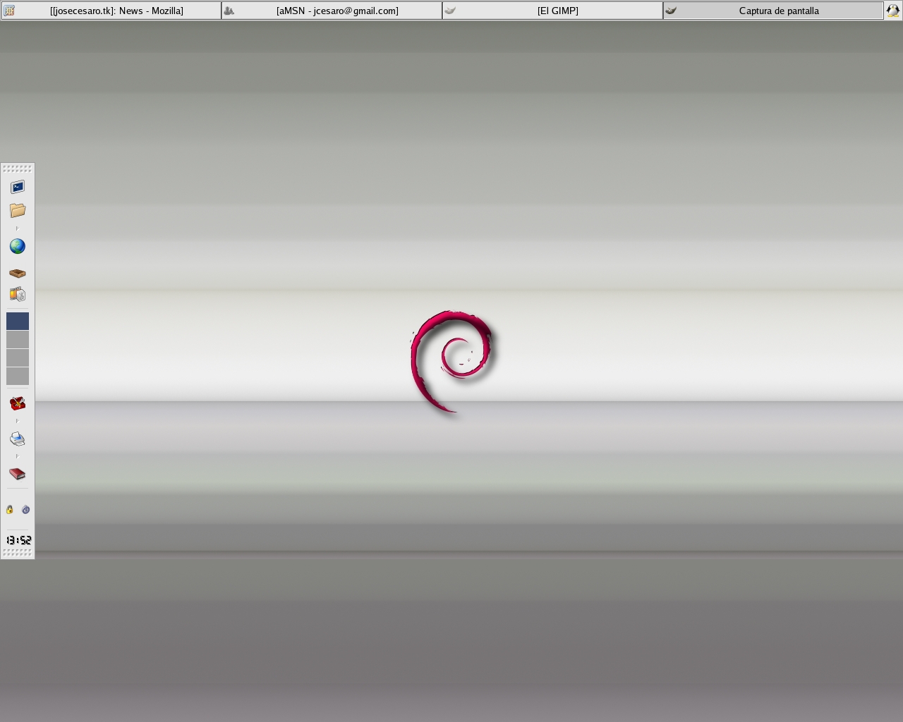The width and height of the screenshot is (903, 722).
Task: Switch to the fourth workspace in pager
Action: [18, 376]
